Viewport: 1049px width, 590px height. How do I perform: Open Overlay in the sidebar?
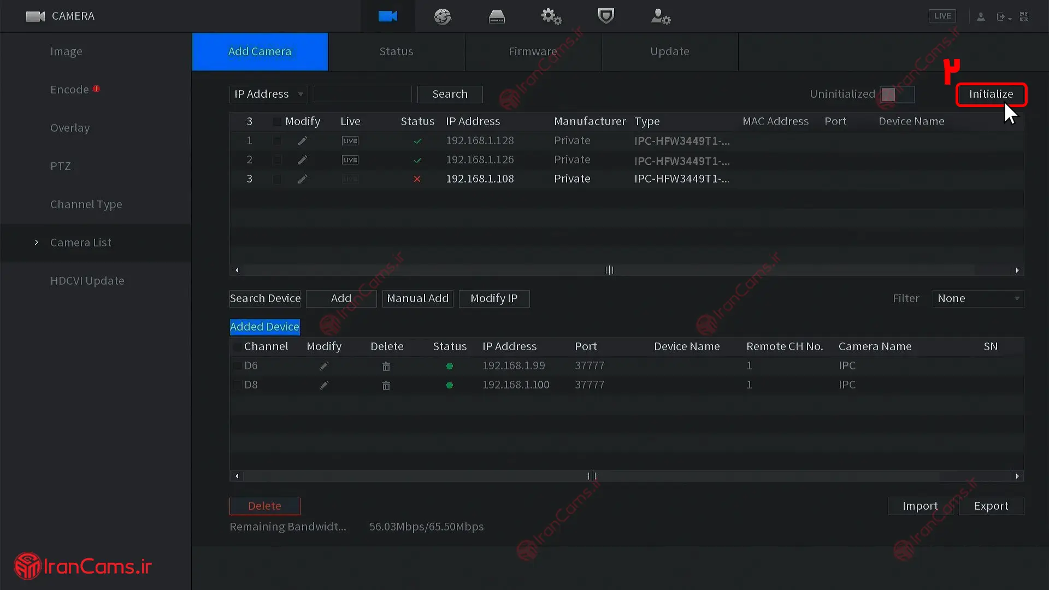point(70,128)
